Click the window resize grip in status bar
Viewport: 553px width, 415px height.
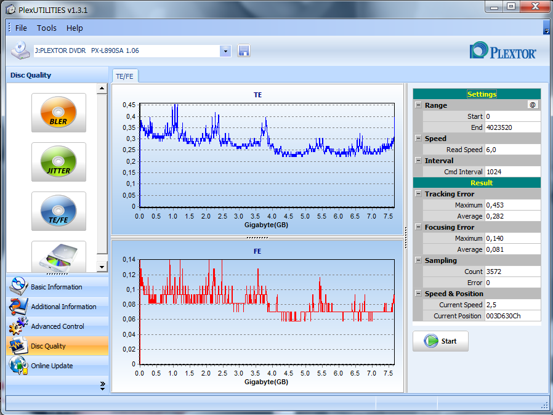click(545, 406)
